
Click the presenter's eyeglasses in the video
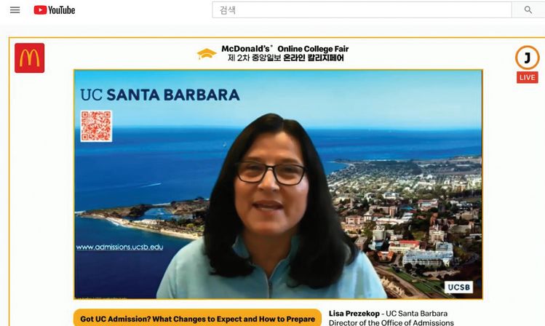tap(270, 173)
